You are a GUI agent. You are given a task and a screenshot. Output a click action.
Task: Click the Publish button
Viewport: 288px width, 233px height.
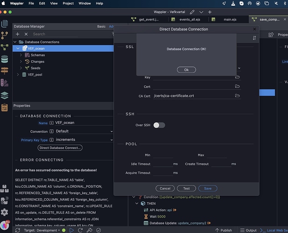pos(224,230)
